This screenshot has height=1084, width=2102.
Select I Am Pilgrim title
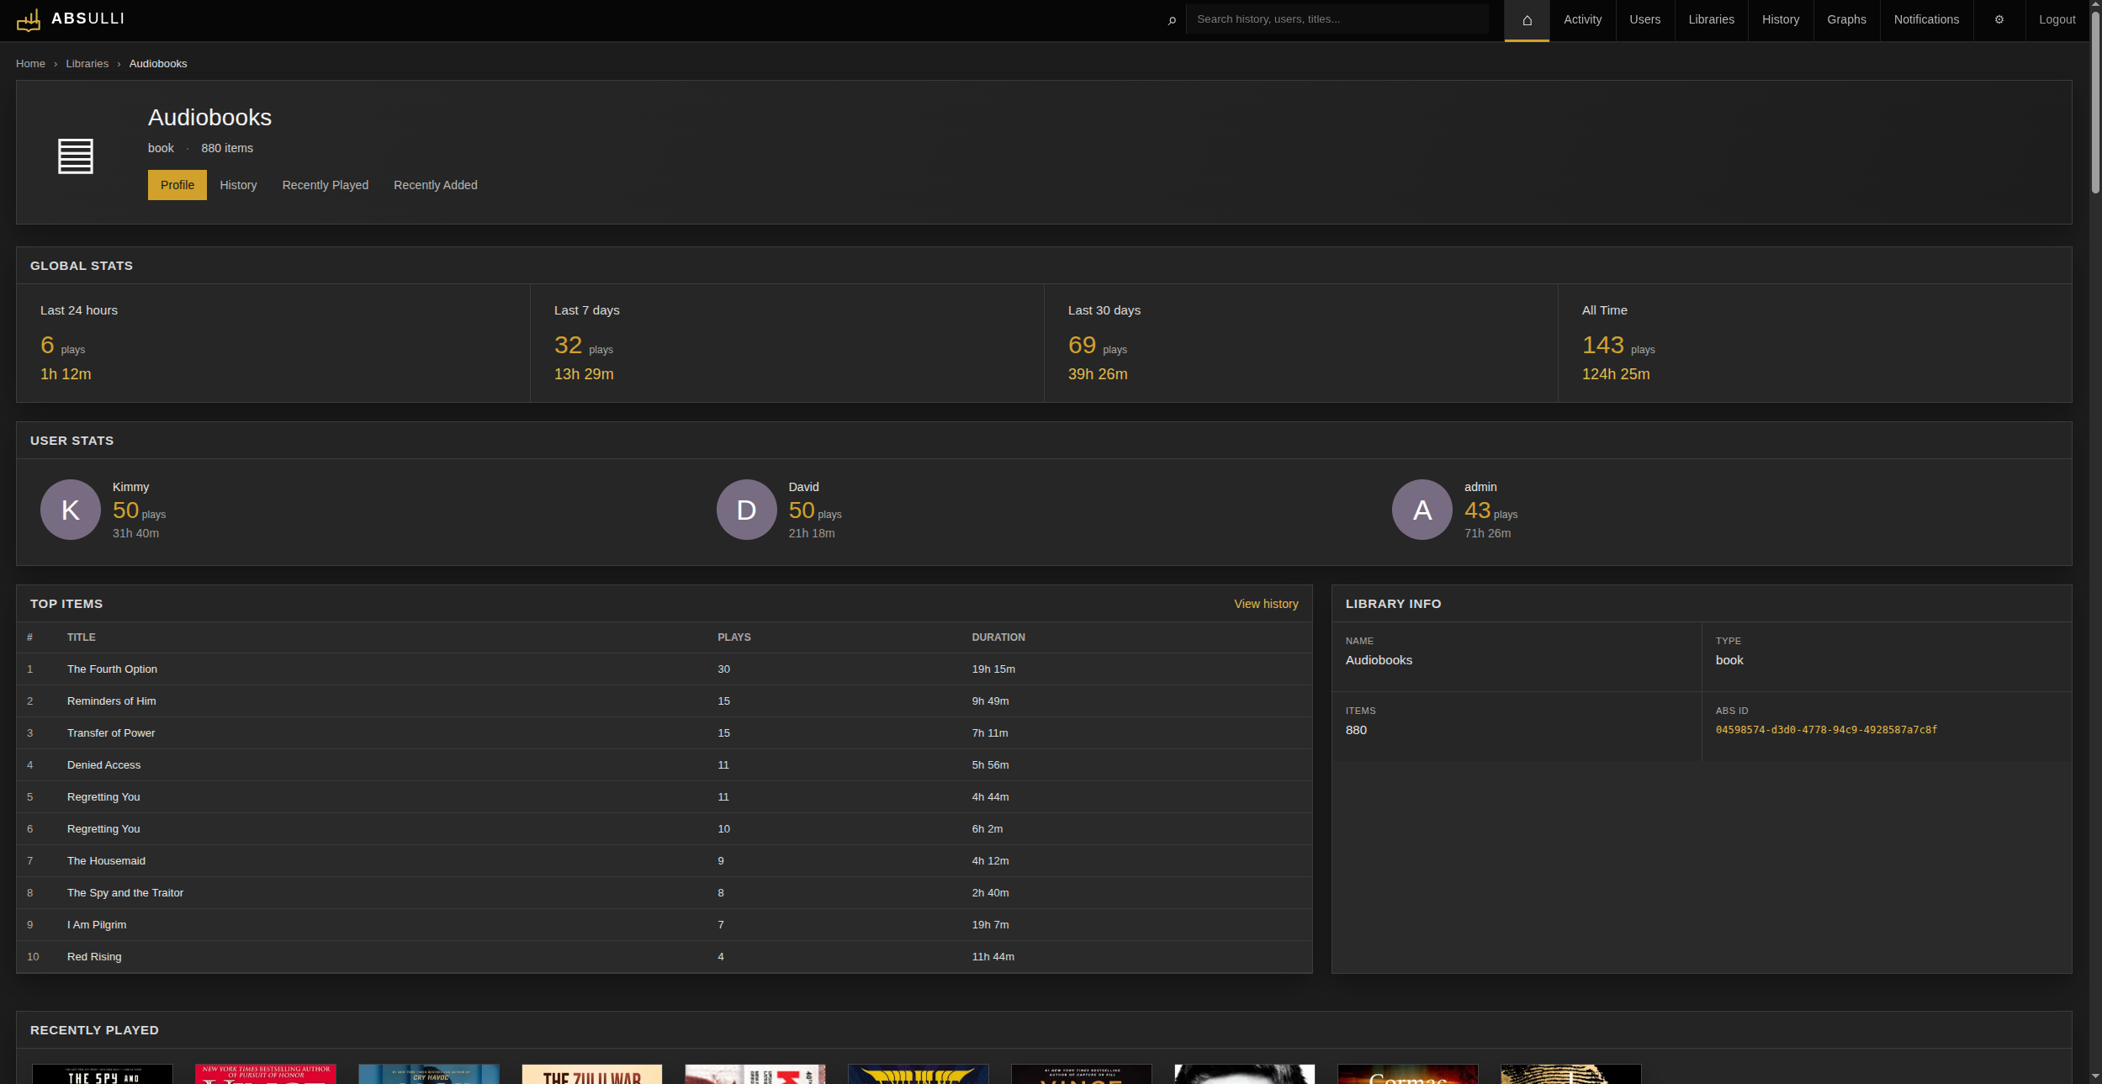pyautogui.click(x=97, y=925)
